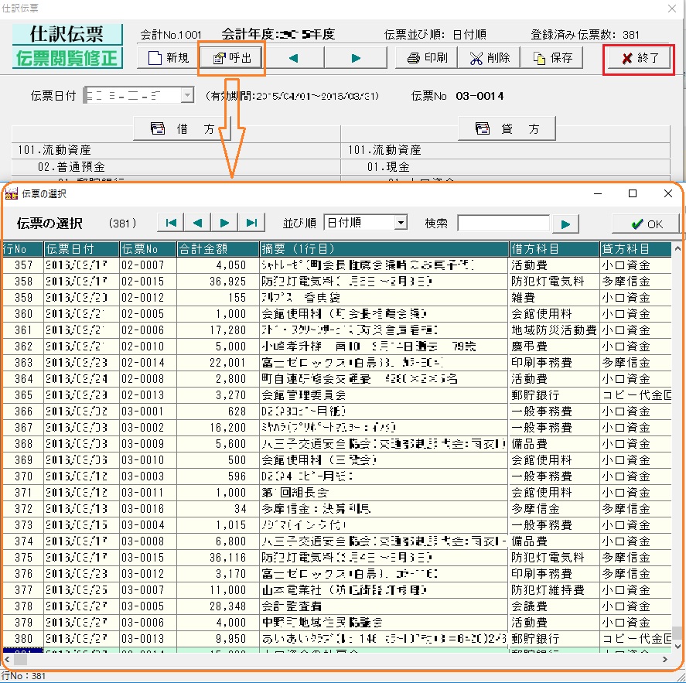Open the 貸方 credit panel button
Image resolution: width=686 pixels, height=683 pixels.
tap(507, 128)
